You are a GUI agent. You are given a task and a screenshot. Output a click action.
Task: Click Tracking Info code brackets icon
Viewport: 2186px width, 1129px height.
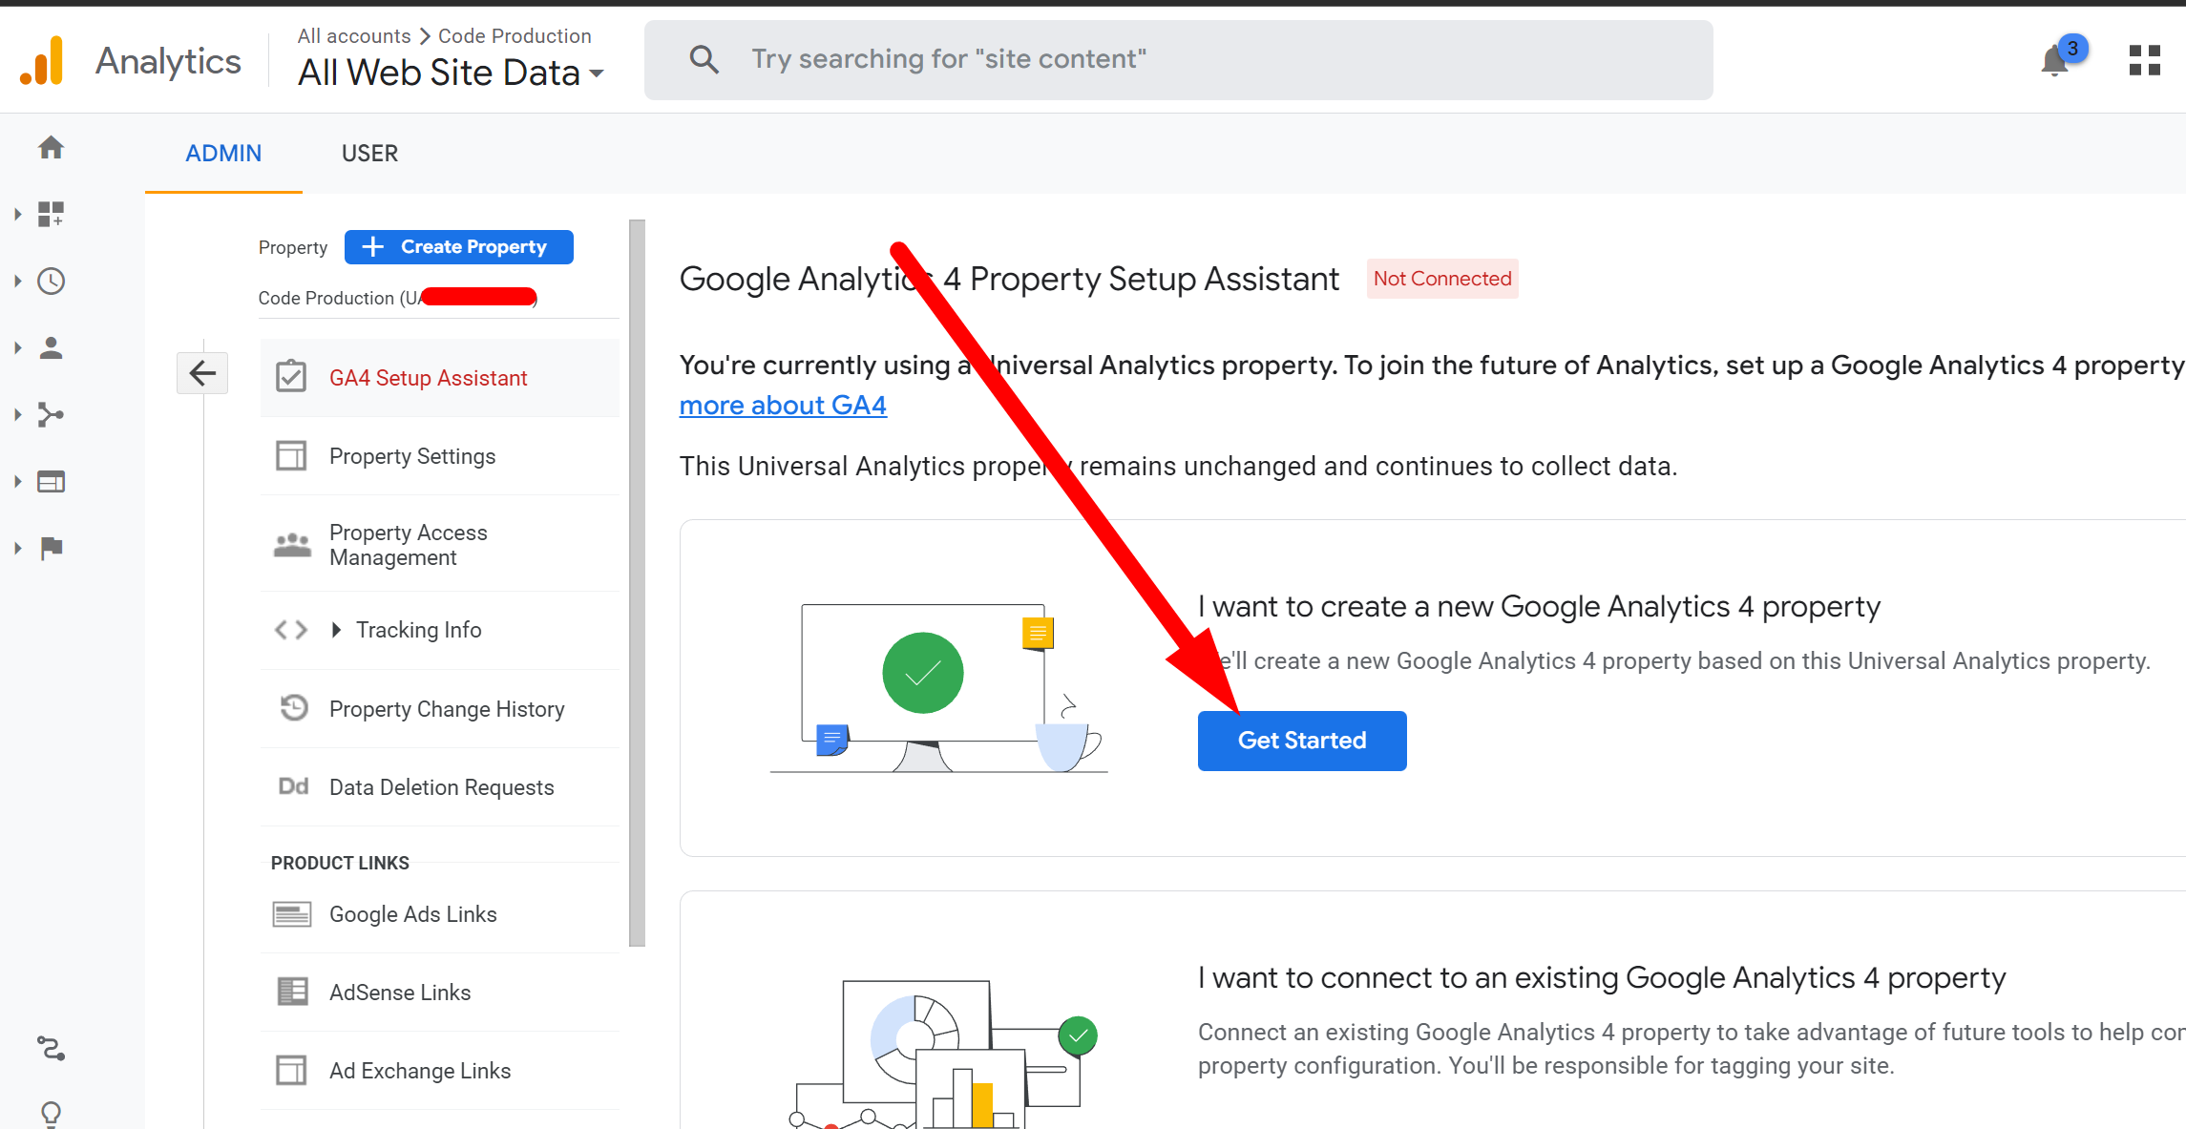[x=291, y=630]
